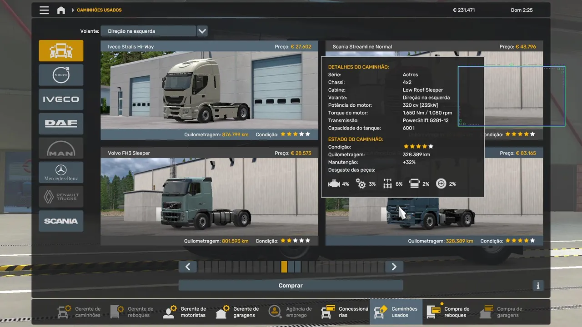
Task: Filter used trucks by Mercedes-Benz brand
Action: pyautogui.click(x=61, y=172)
